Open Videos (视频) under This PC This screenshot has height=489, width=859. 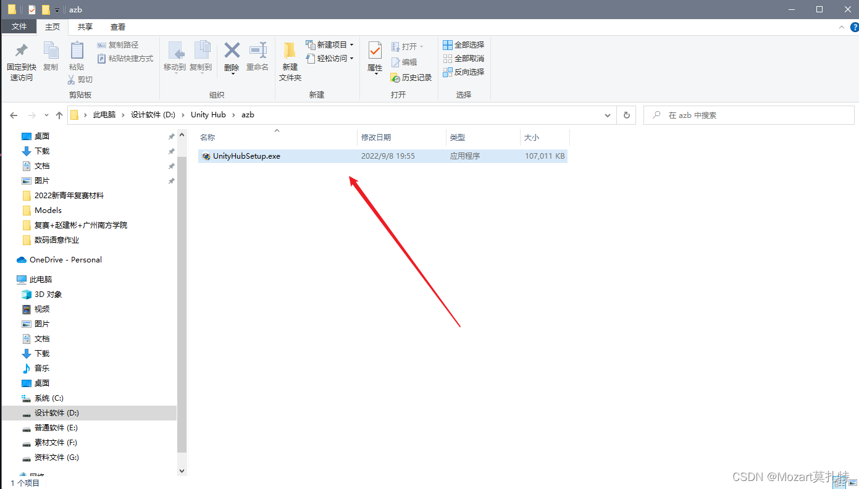pyautogui.click(x=42, y=309)
